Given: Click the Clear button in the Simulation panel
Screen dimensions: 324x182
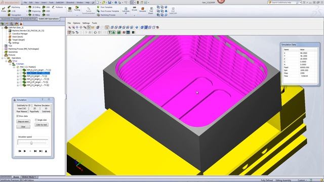Looking at the screenshot, I should click(23, 127).
